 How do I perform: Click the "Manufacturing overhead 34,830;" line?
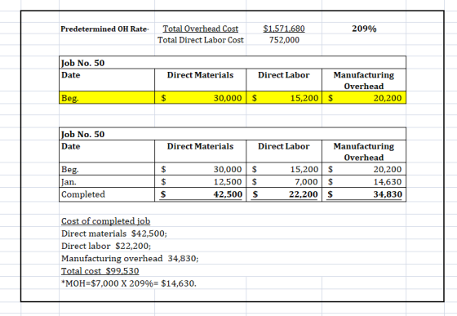[130, 259]
